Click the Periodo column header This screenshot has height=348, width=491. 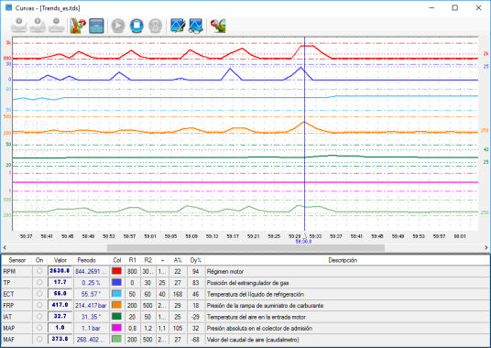(86, 260)
